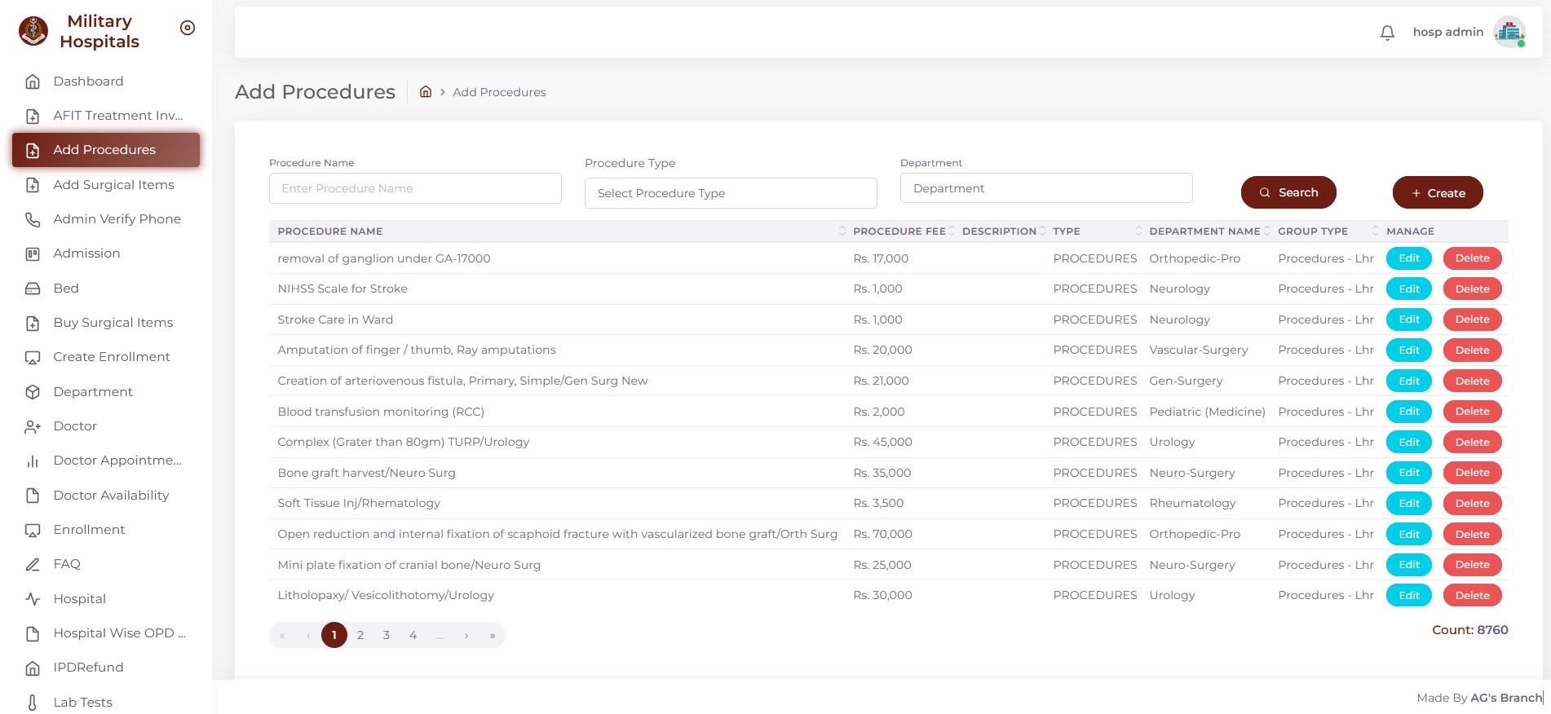Delete the Bone graft harvest procedure
1551x714 pixels.
1473,473
